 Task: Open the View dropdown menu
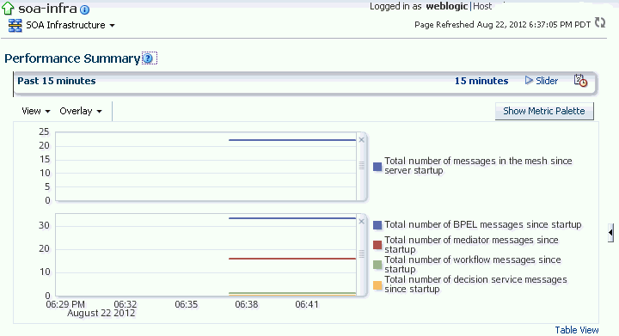[x=36, y=111]
